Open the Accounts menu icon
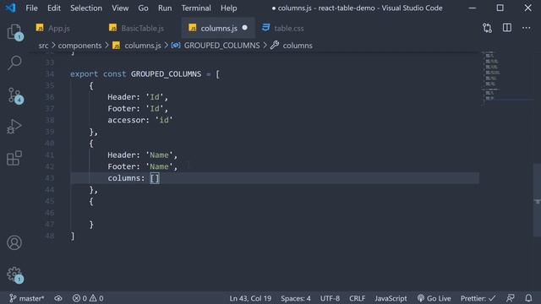This screenshot has height=304, width=541. (14, 242)
